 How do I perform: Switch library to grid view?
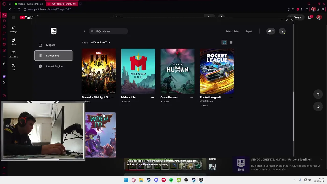point(224,42)
